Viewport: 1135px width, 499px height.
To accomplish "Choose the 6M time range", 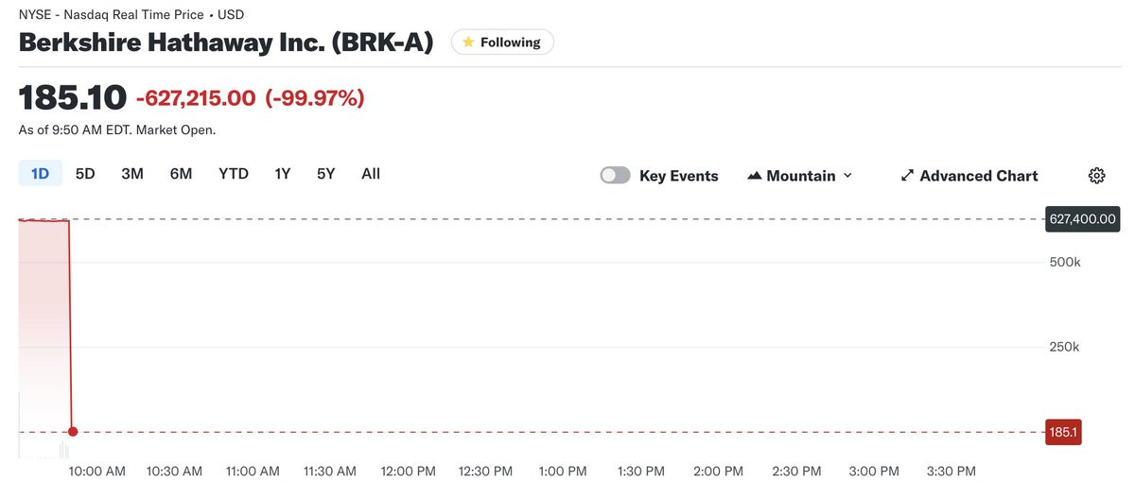I will pos(181,174).
